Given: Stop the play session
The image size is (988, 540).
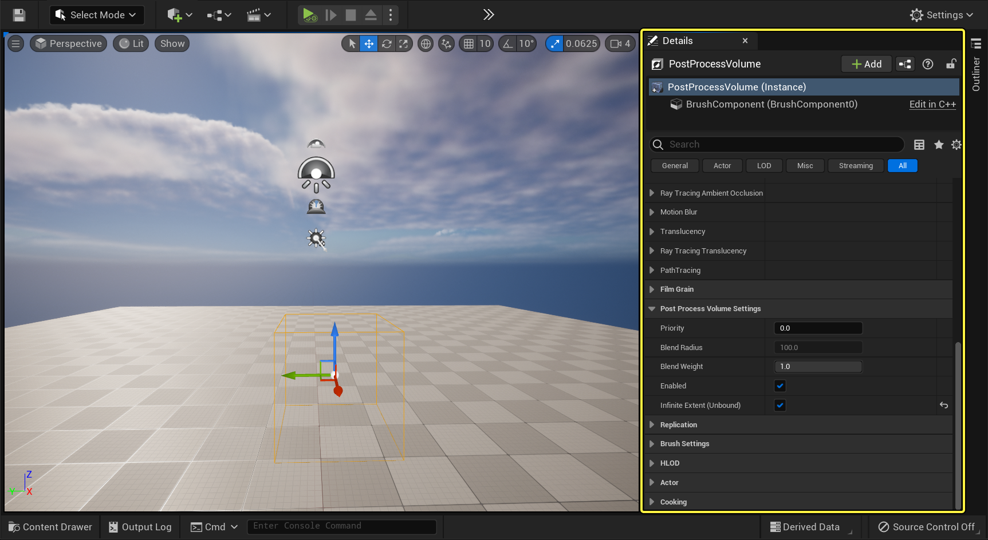Looking at the screenshot, I should pos(351,15).
